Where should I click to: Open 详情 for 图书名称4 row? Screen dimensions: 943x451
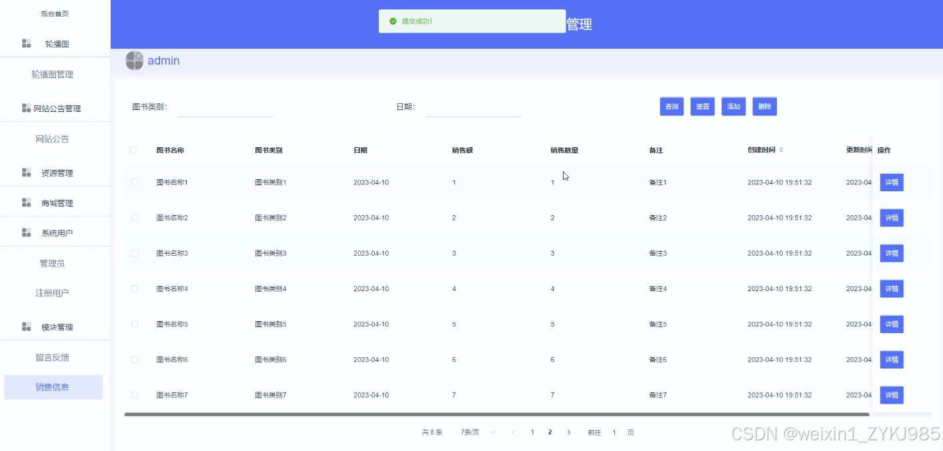point(892,288)
